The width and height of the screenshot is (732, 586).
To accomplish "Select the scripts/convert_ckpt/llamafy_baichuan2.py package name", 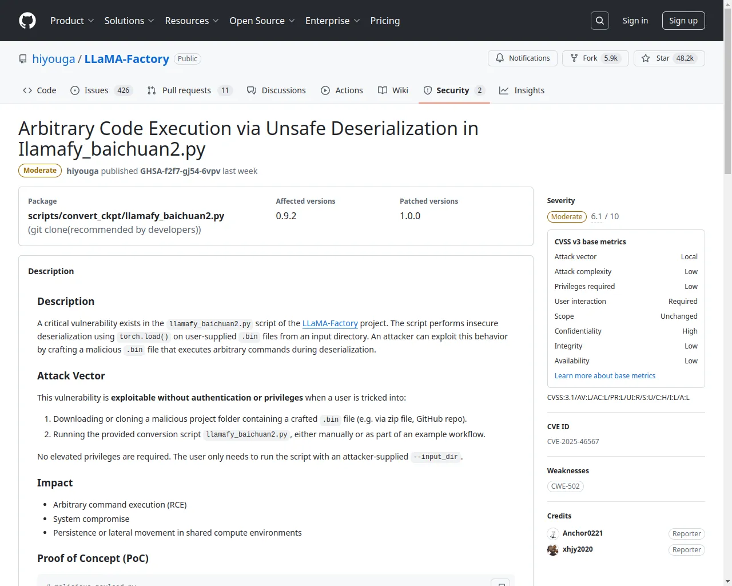I will [x=126, y=216].
